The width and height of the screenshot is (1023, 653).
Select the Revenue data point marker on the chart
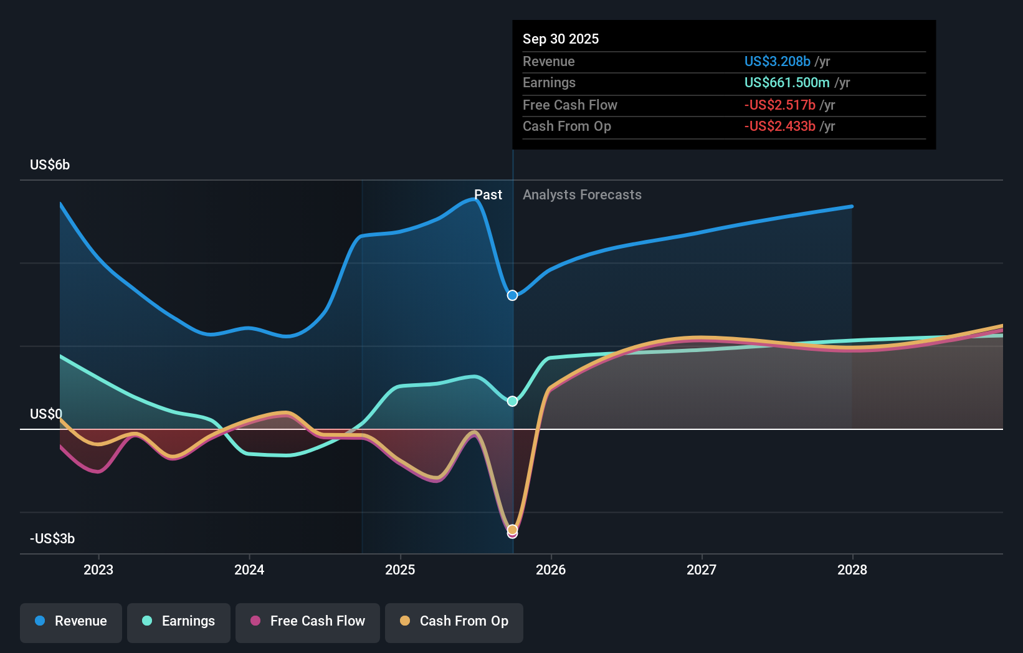point(511,295)
